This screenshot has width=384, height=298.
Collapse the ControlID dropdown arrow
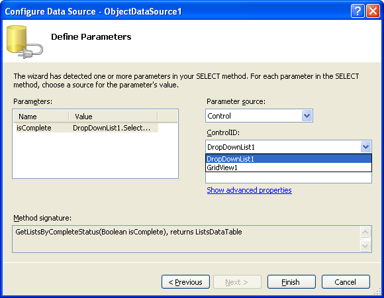coord(365,147)
